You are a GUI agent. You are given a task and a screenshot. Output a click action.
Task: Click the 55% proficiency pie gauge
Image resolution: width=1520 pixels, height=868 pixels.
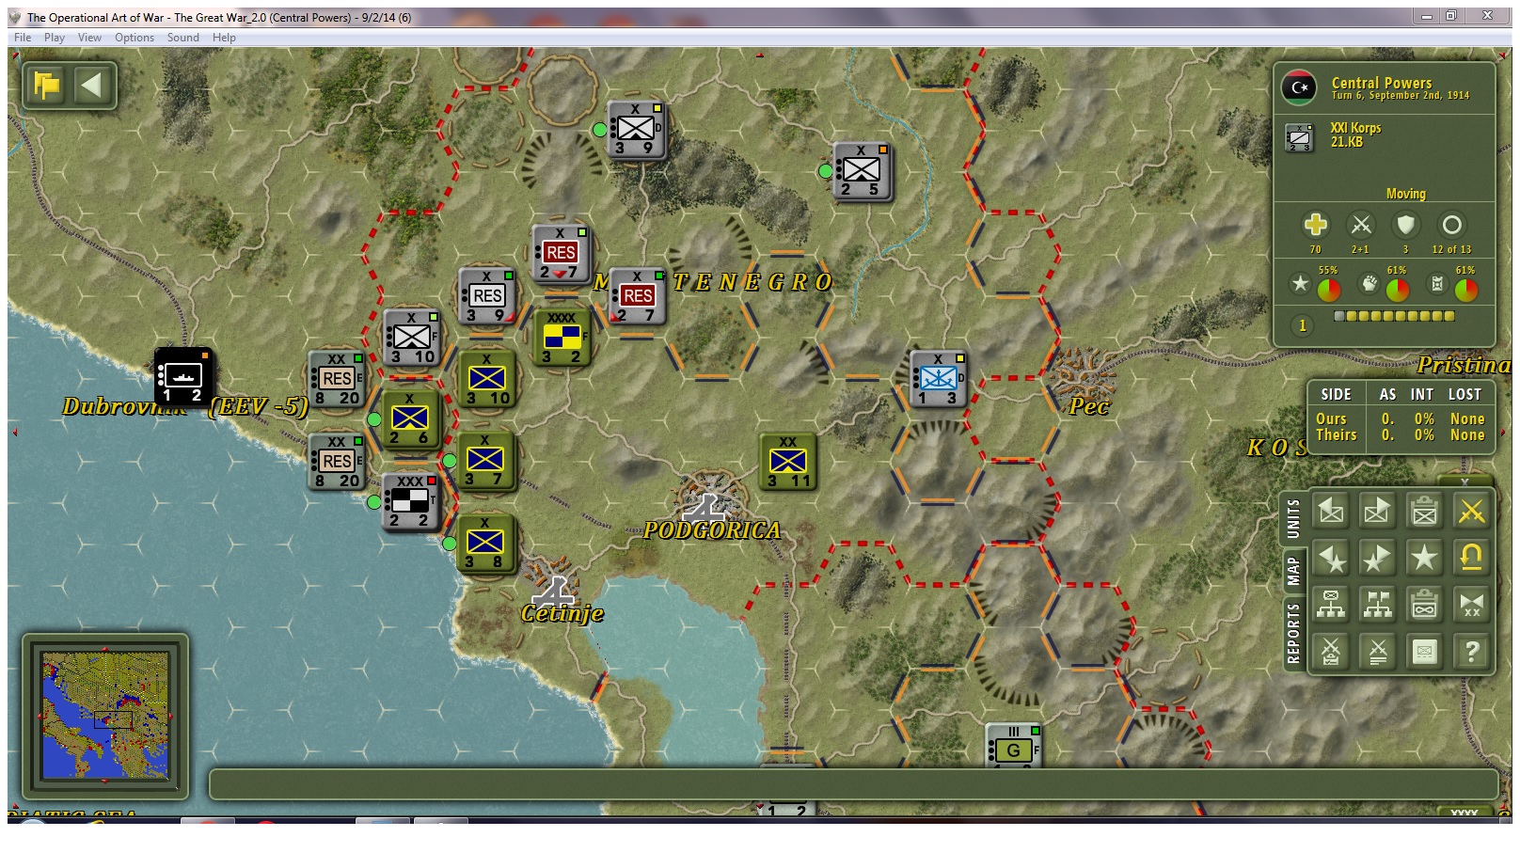[x=1328, y=290]
